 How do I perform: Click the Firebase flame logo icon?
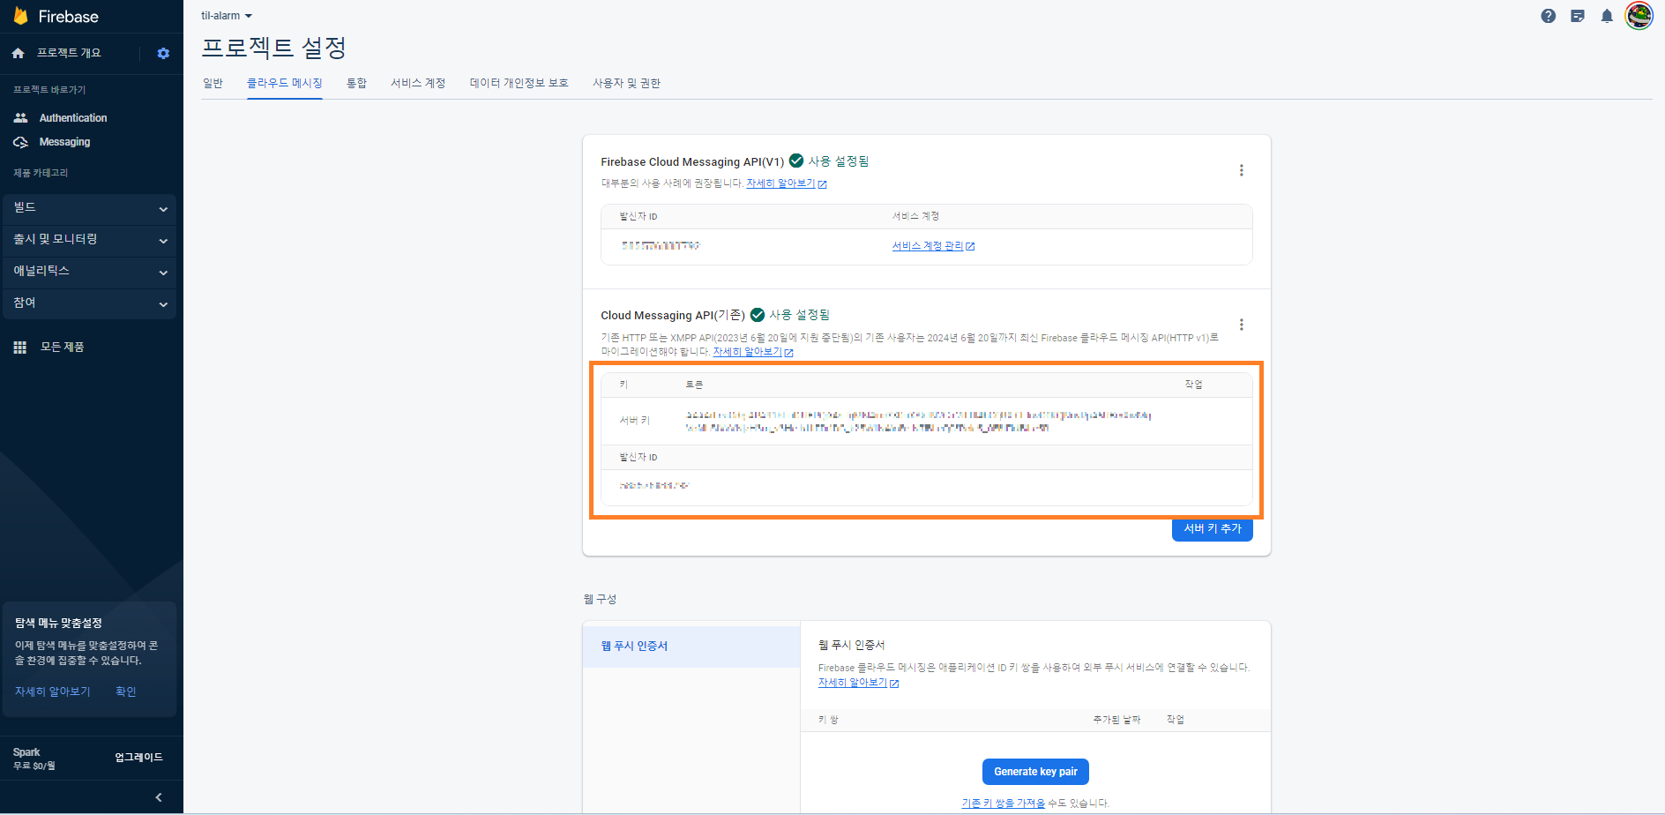[20, 16]
